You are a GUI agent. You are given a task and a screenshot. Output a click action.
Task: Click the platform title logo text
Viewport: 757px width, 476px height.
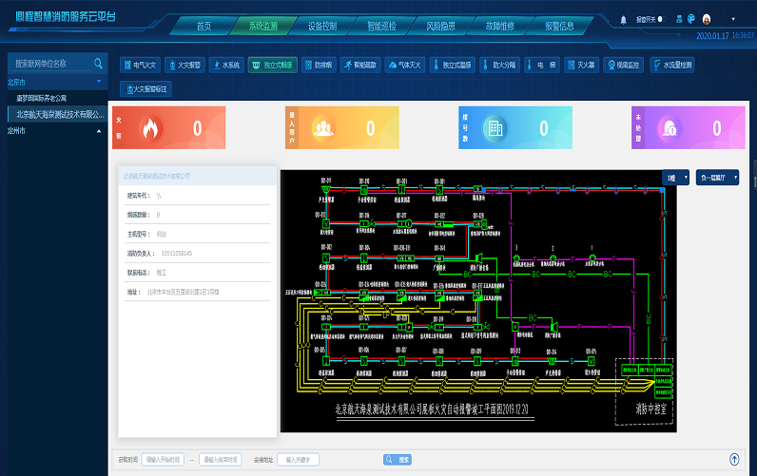click(x=66, y=16)
